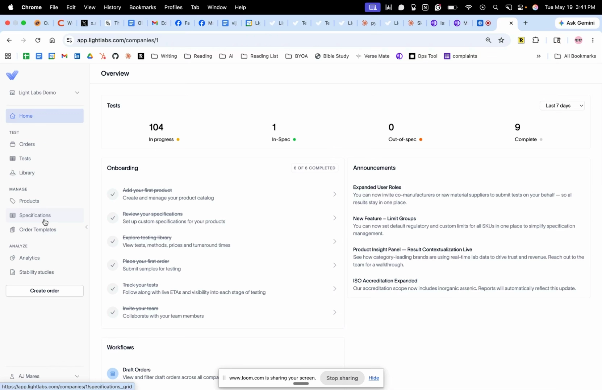Click the Light Labs checkmark logo
This screenshot has height=390, width=602.
[x=12, y=75]
